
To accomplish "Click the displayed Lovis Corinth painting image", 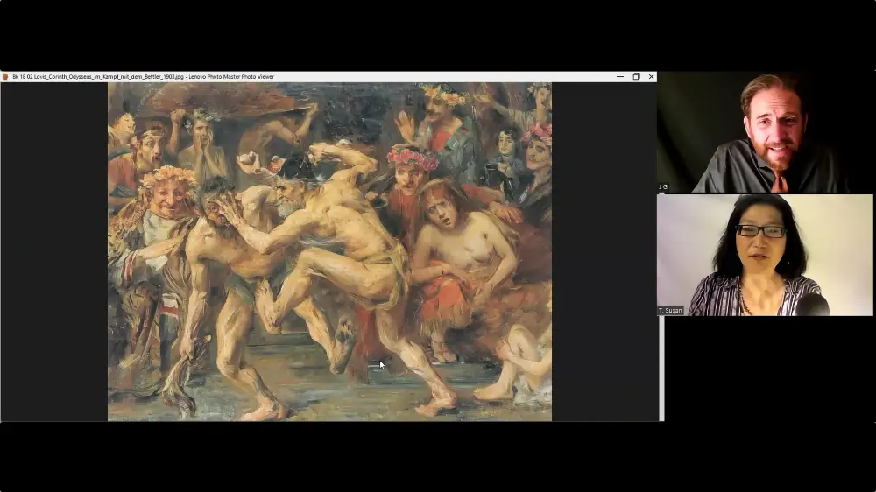I will pos(329,252).
